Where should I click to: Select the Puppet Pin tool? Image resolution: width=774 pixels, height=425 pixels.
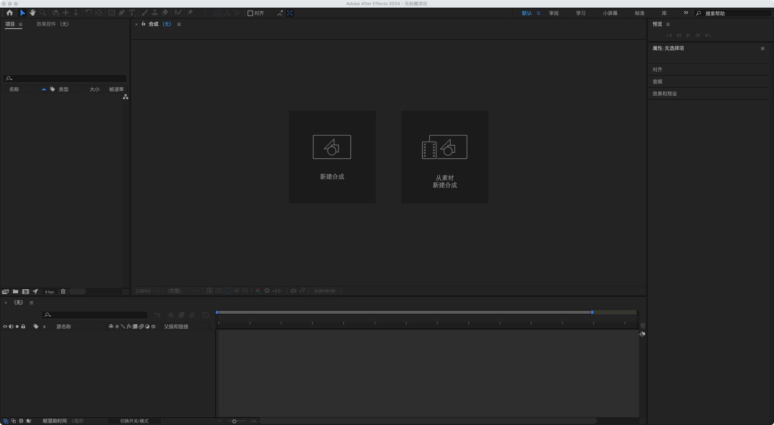point(190,12)
